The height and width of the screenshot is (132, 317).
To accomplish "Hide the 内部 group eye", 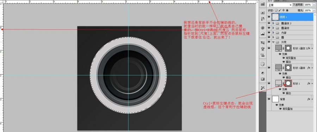I will tap(269, 33).
